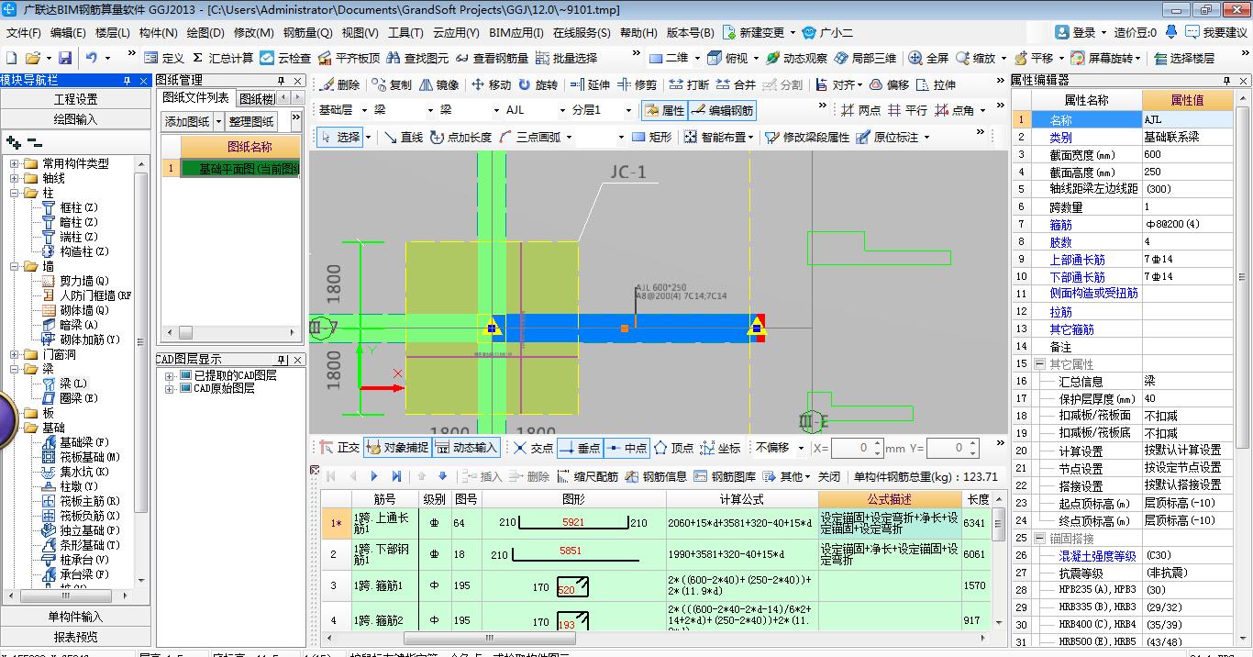
Task: Select the 延伸 extend tool
Action: tap(590, 84)
